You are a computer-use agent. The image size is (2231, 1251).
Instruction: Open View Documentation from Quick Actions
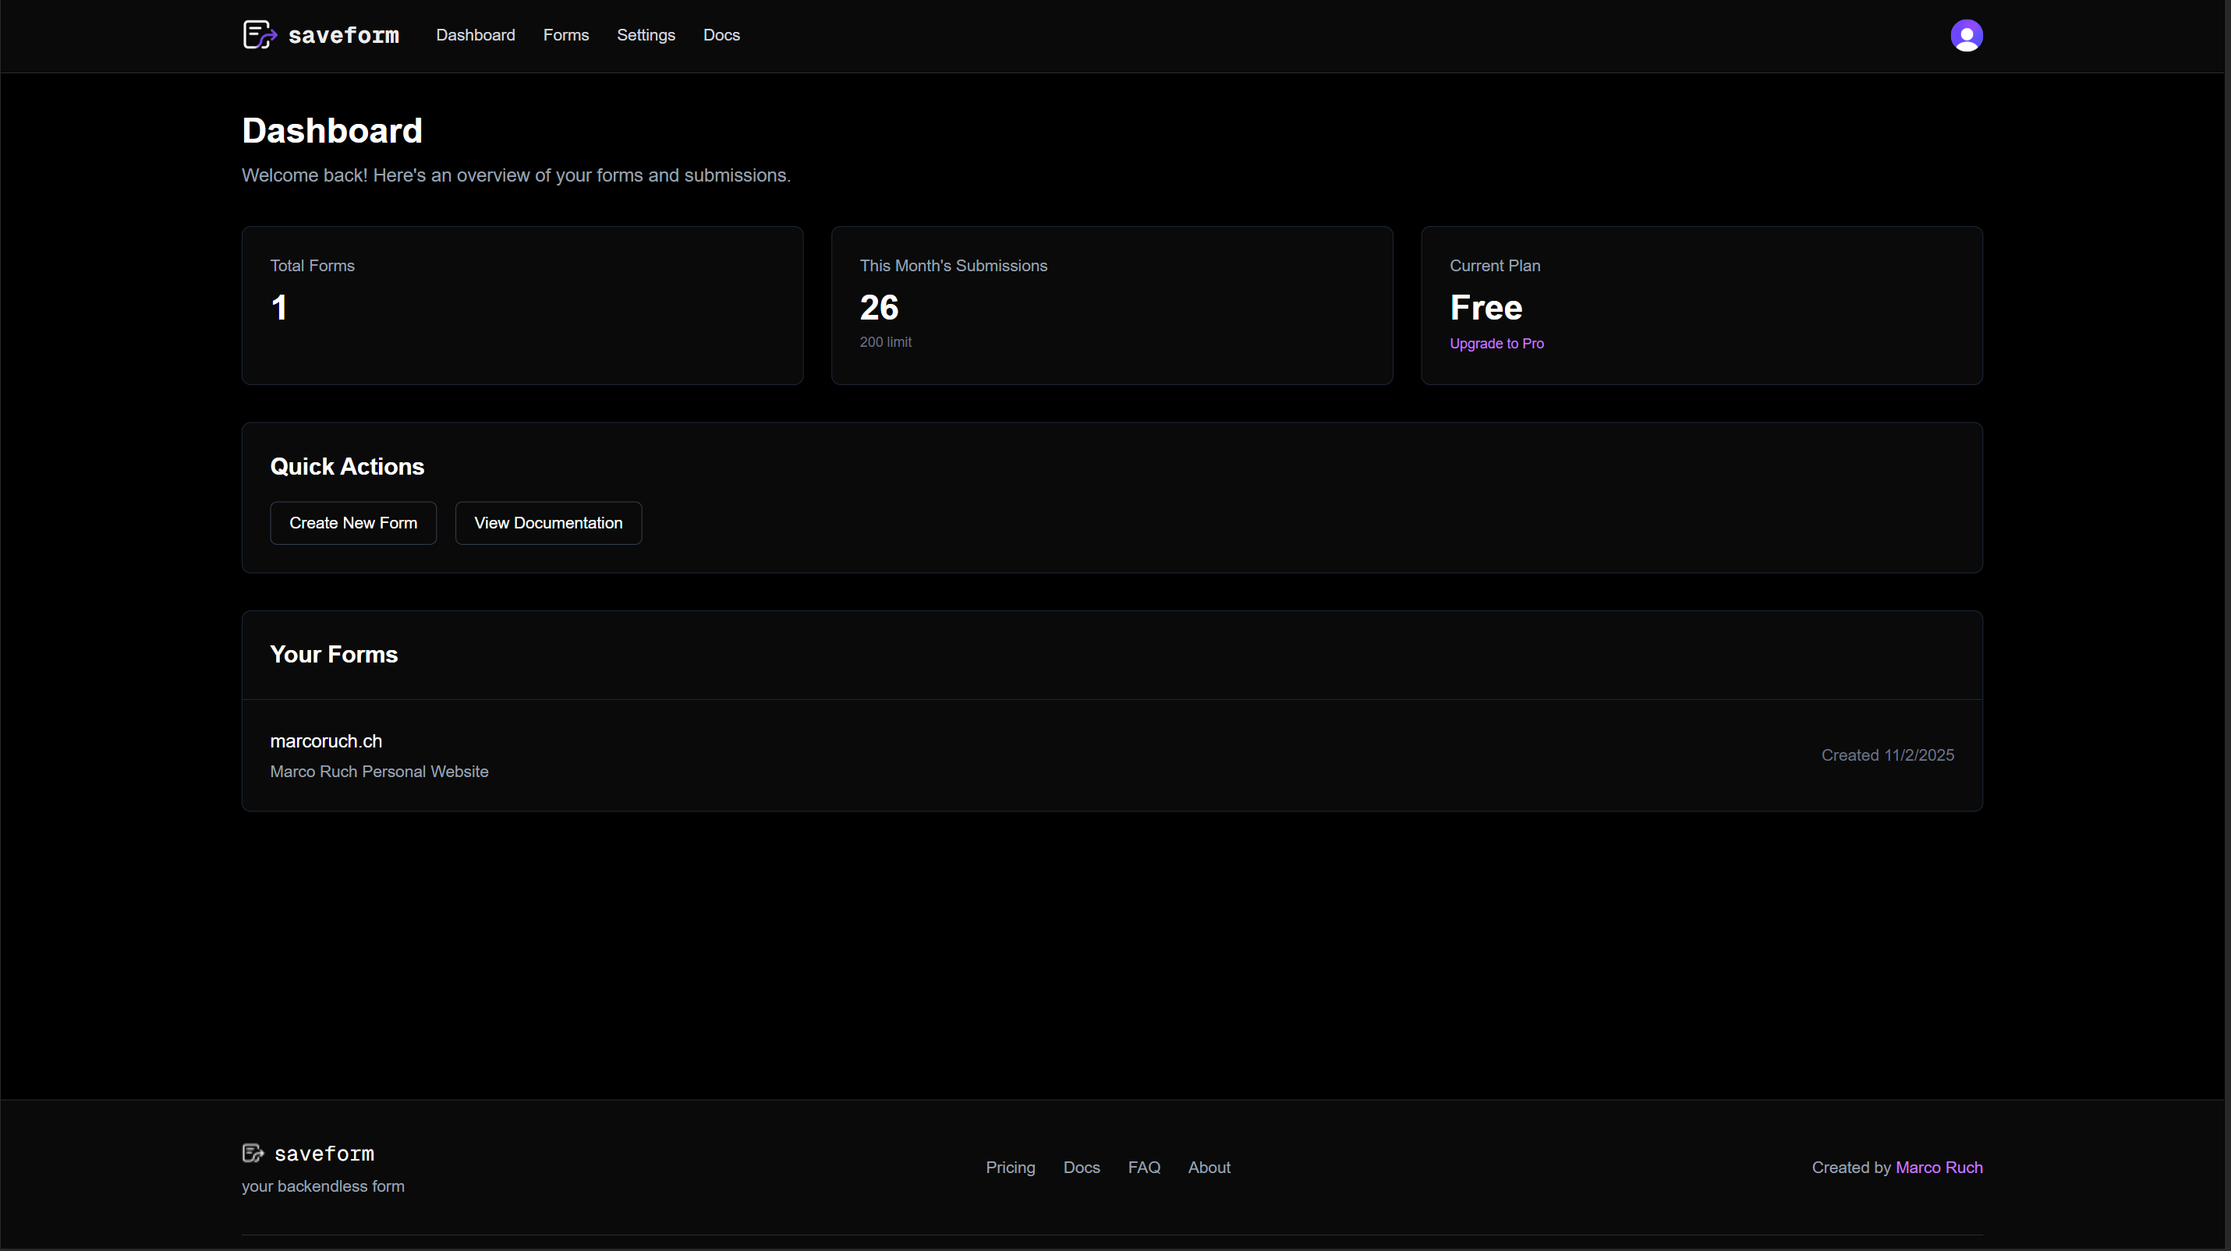tap(547, 522)
